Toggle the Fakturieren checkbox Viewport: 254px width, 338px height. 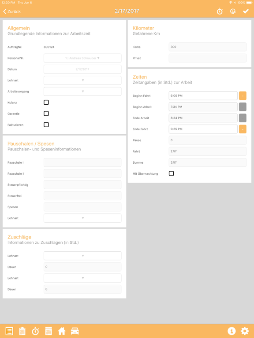tap(46, 125)
